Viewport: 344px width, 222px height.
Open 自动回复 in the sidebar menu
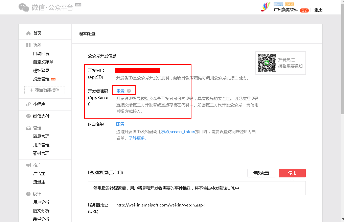click(x=41, y=54)
